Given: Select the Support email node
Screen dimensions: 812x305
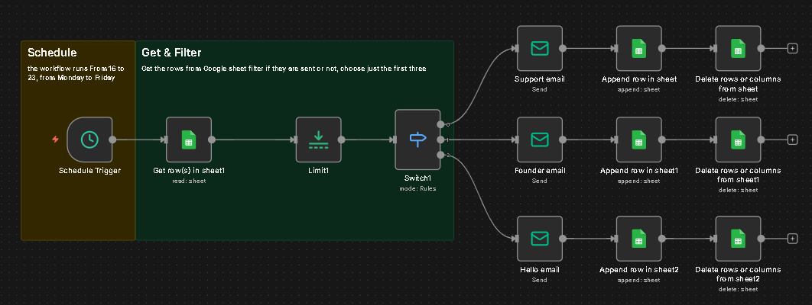Looking at the screenshot, I should click(540, 49).
